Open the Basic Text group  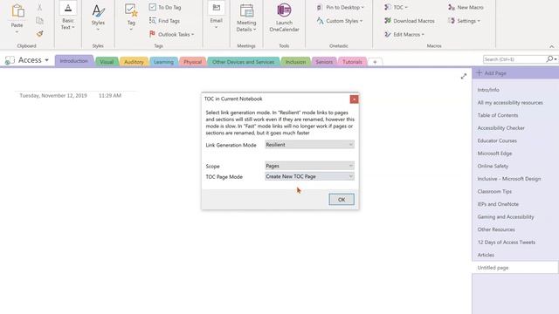(x=68, y=16)
